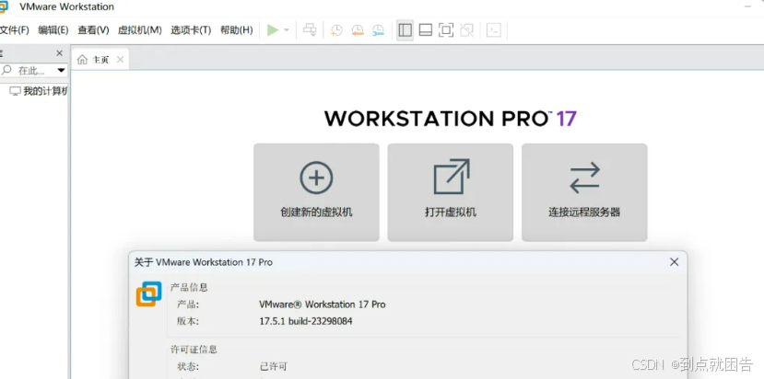Screen dimensions: 764x379
Task: Click the revert to snapshot icon
Action: coord(358,30)
